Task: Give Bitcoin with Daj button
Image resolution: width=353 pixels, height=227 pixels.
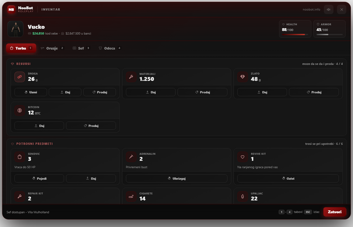Action: [x=39, y=126]
